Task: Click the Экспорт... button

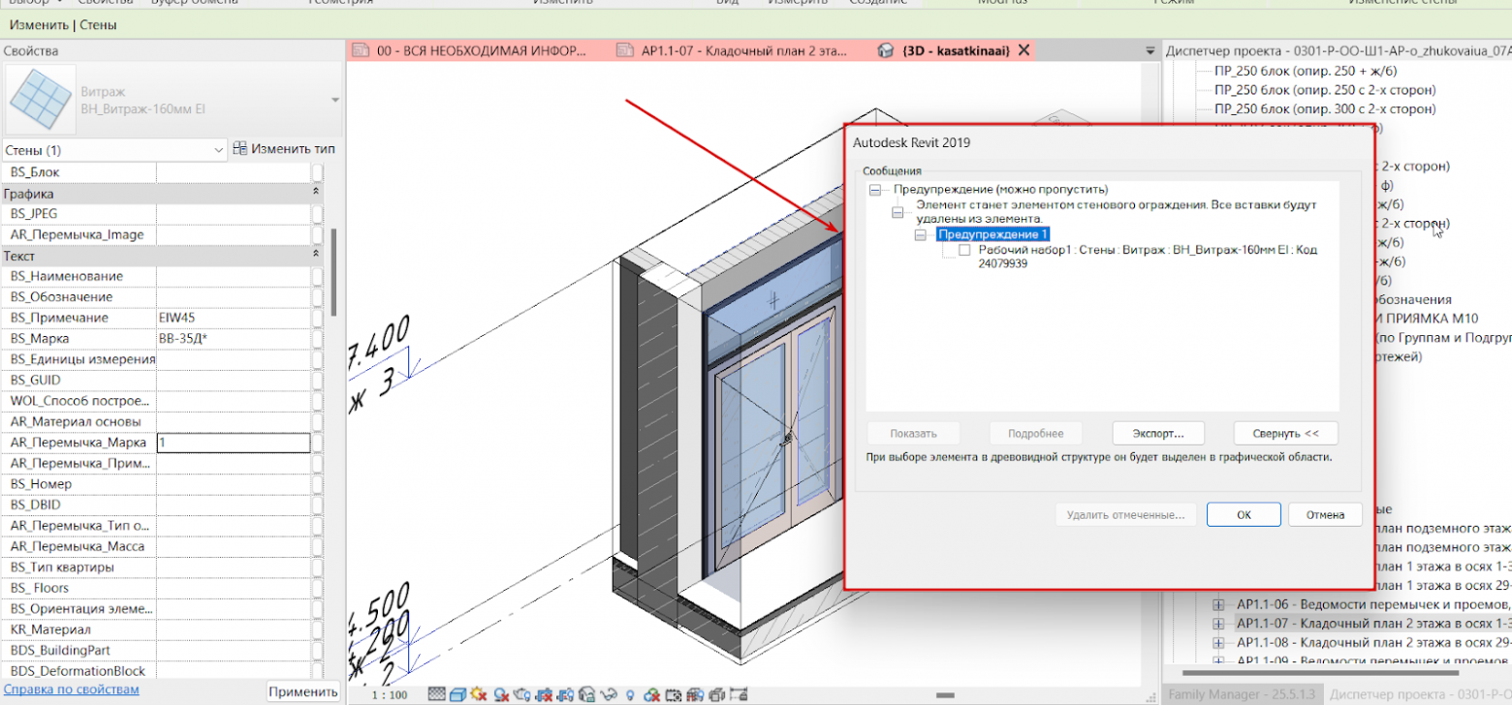Action: pyautogui.click(x=1157, y=433)
